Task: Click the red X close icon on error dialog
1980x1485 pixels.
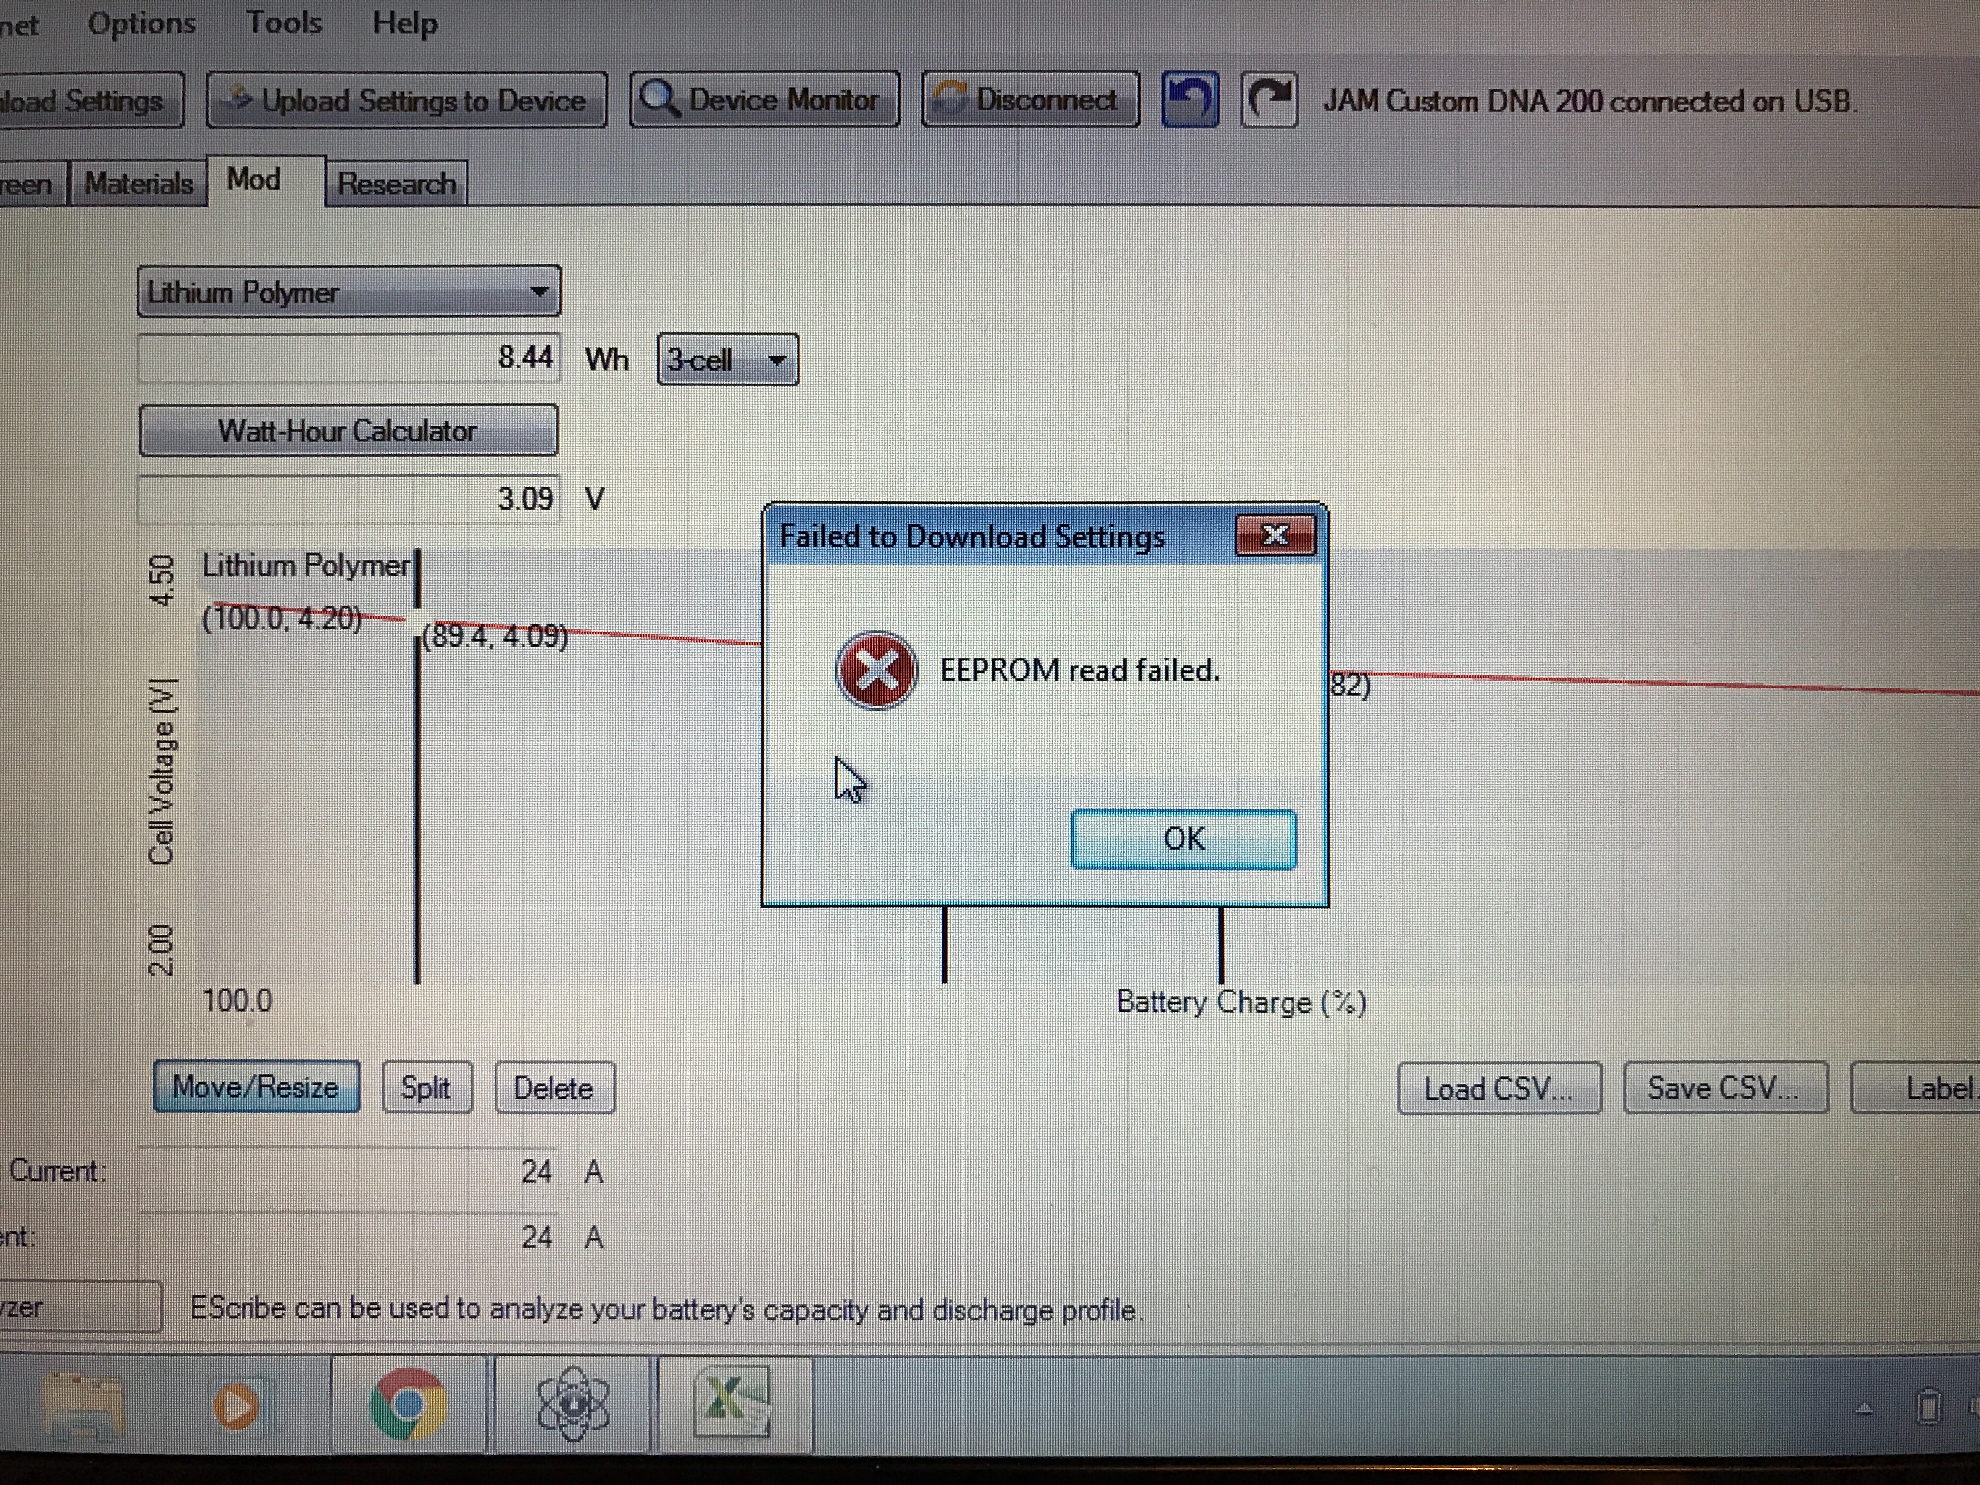Action: [x=1275, y=535]
